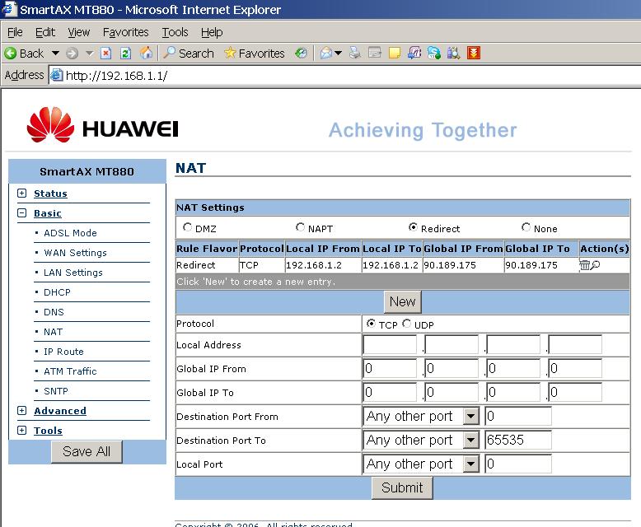641x527 pixels.
Task: Open the Tools menu in menu bar
Action: tap(175, 32)
